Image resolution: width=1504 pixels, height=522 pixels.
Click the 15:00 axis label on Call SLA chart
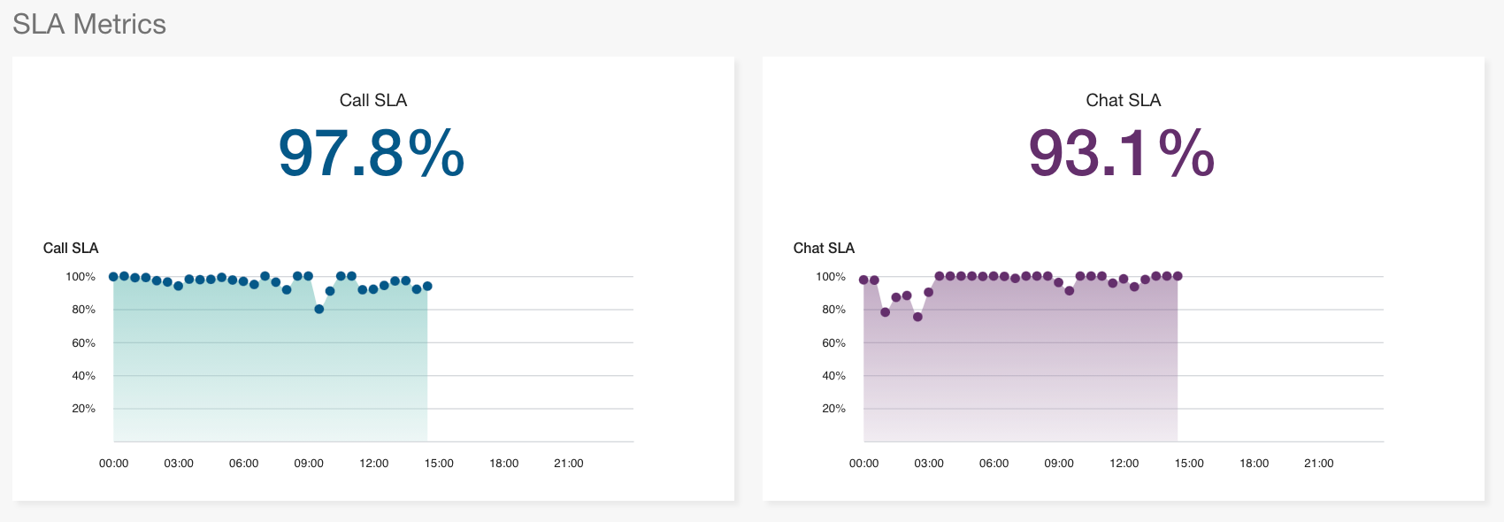pos(439,463)
